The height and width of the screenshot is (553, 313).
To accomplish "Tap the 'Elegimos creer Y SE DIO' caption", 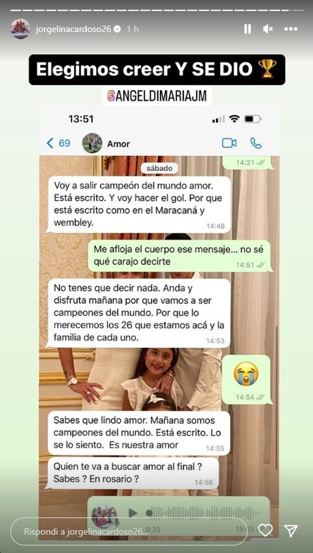I will [157, 69].
